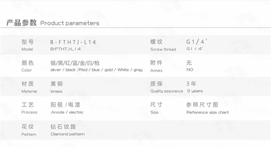Click the screw thread value G1/4'
The width and height of the screenshot is (271, 147).
[x=196, y=42]
